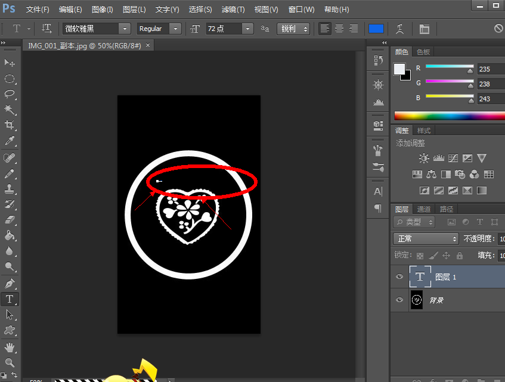Viewport: 505px width, 382px height.
Task: Open the History panel icon
Action: click(378, 60)
